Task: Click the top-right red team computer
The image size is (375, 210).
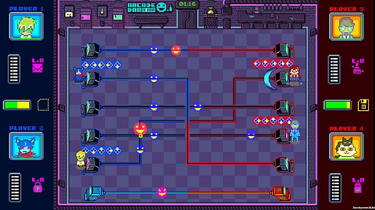Action: [284, 50]
